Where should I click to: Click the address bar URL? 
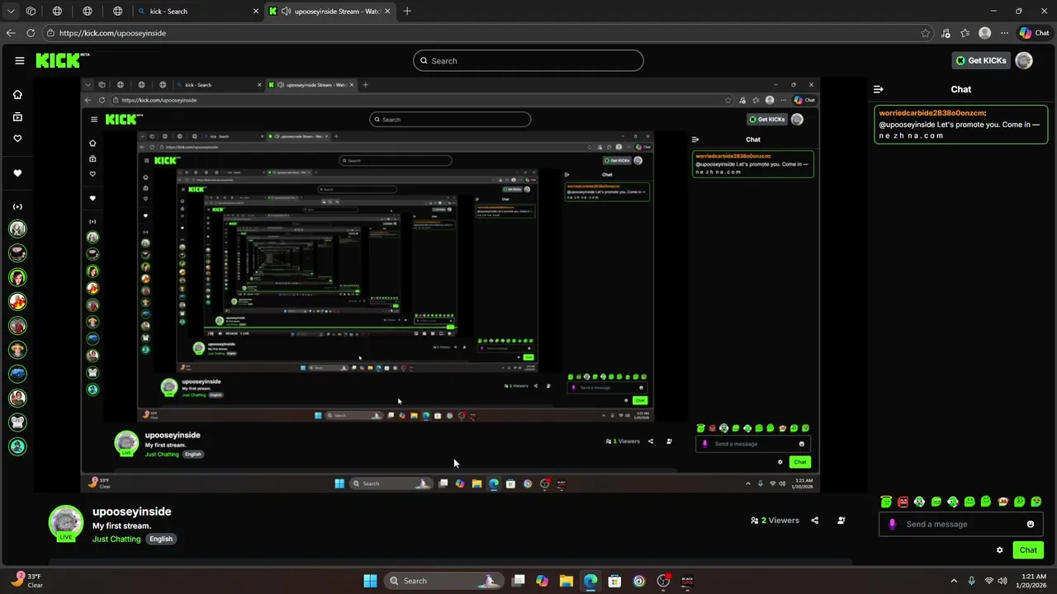tap(112, 33)
